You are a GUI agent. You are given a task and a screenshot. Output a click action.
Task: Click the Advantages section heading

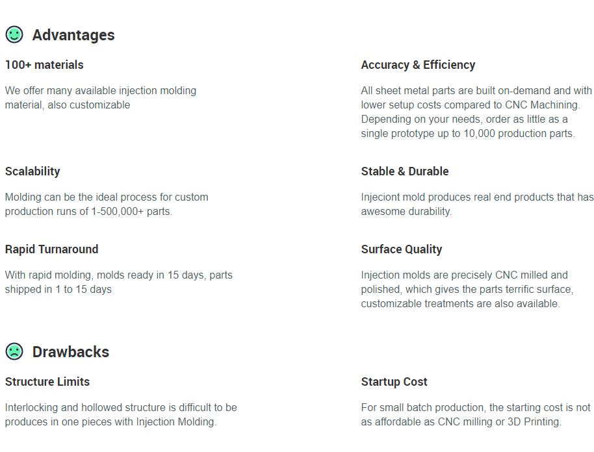(x=73, y=35)
